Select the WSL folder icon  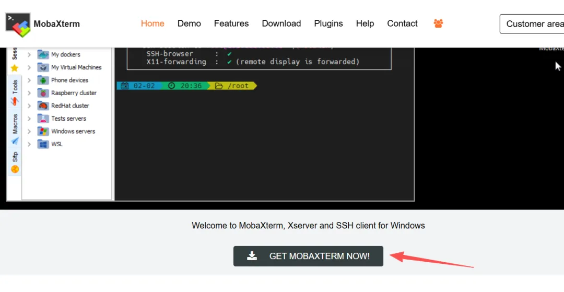(x=43, y=144)
